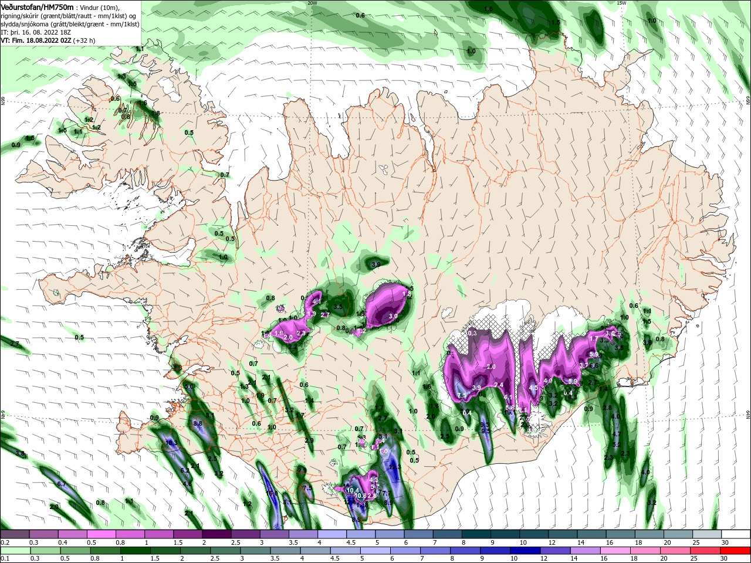Pick the light green 0.1–0.3 swatch, lower legend row
Viewport: 751px width, 563px height.
click(15, 551)
